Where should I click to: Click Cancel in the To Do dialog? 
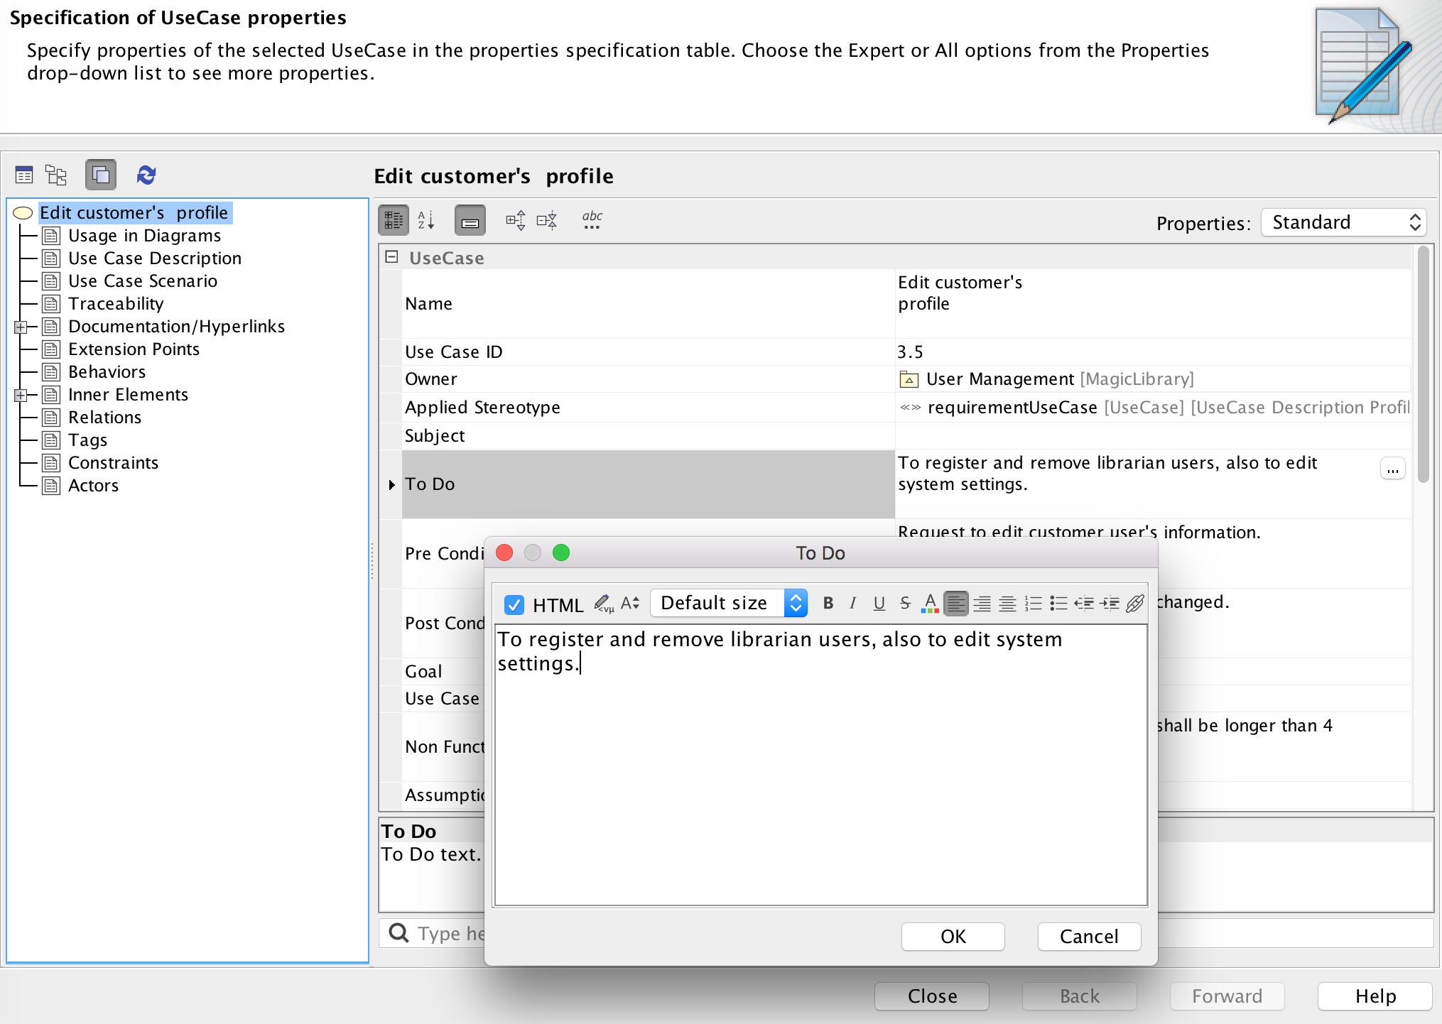[x=1088, y=936]
